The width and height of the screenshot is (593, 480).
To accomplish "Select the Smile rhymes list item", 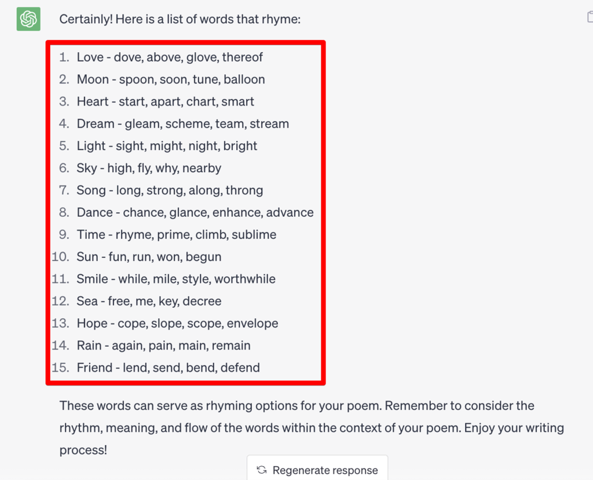I will (176, 279).
